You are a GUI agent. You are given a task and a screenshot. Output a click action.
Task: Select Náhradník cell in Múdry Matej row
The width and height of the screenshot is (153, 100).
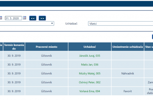pos(128,73)
